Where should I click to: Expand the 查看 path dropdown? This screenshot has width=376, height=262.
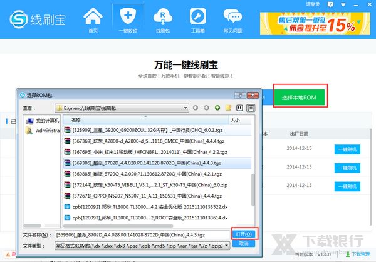[x=185, y=108]
